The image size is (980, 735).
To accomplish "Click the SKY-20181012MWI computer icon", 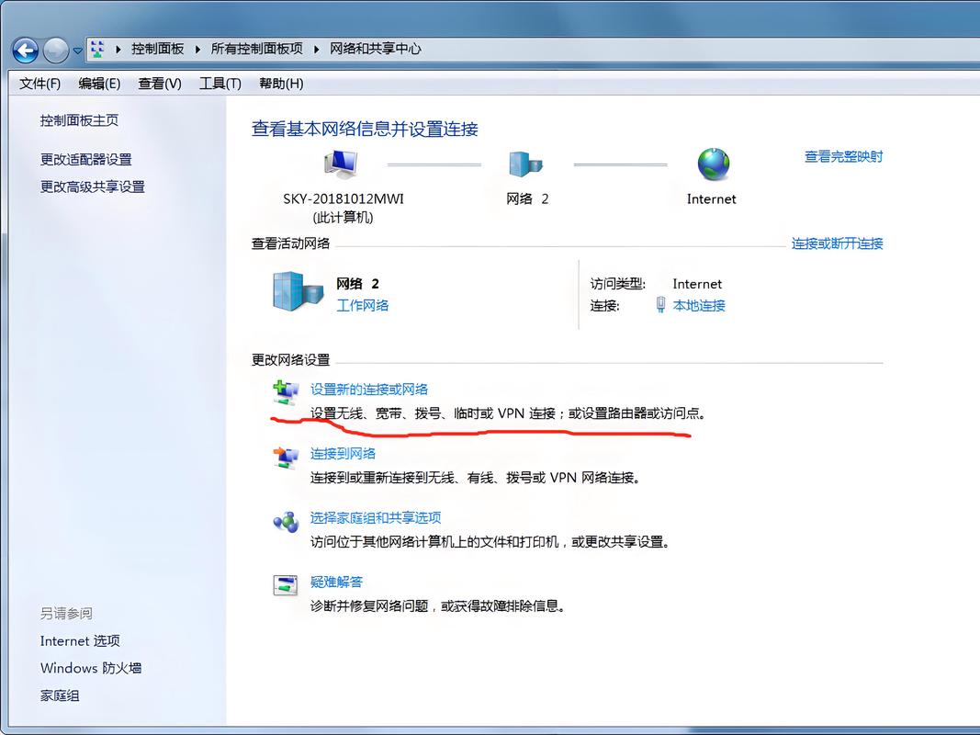I will [341, 164].
